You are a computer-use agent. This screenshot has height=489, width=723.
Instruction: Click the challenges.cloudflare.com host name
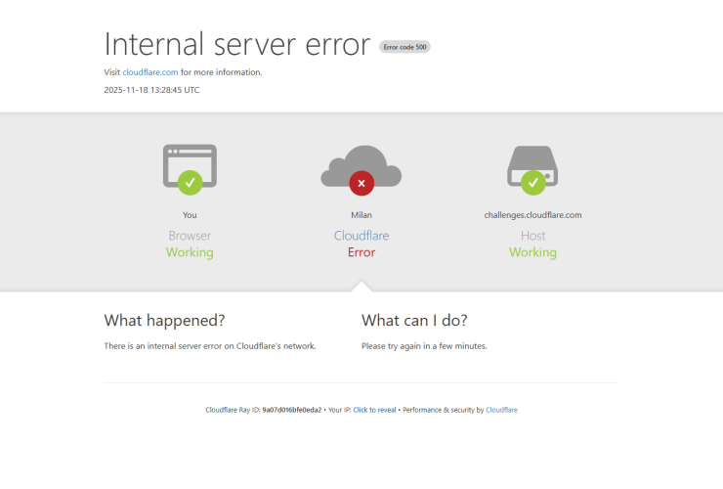(x=533, y=215)
